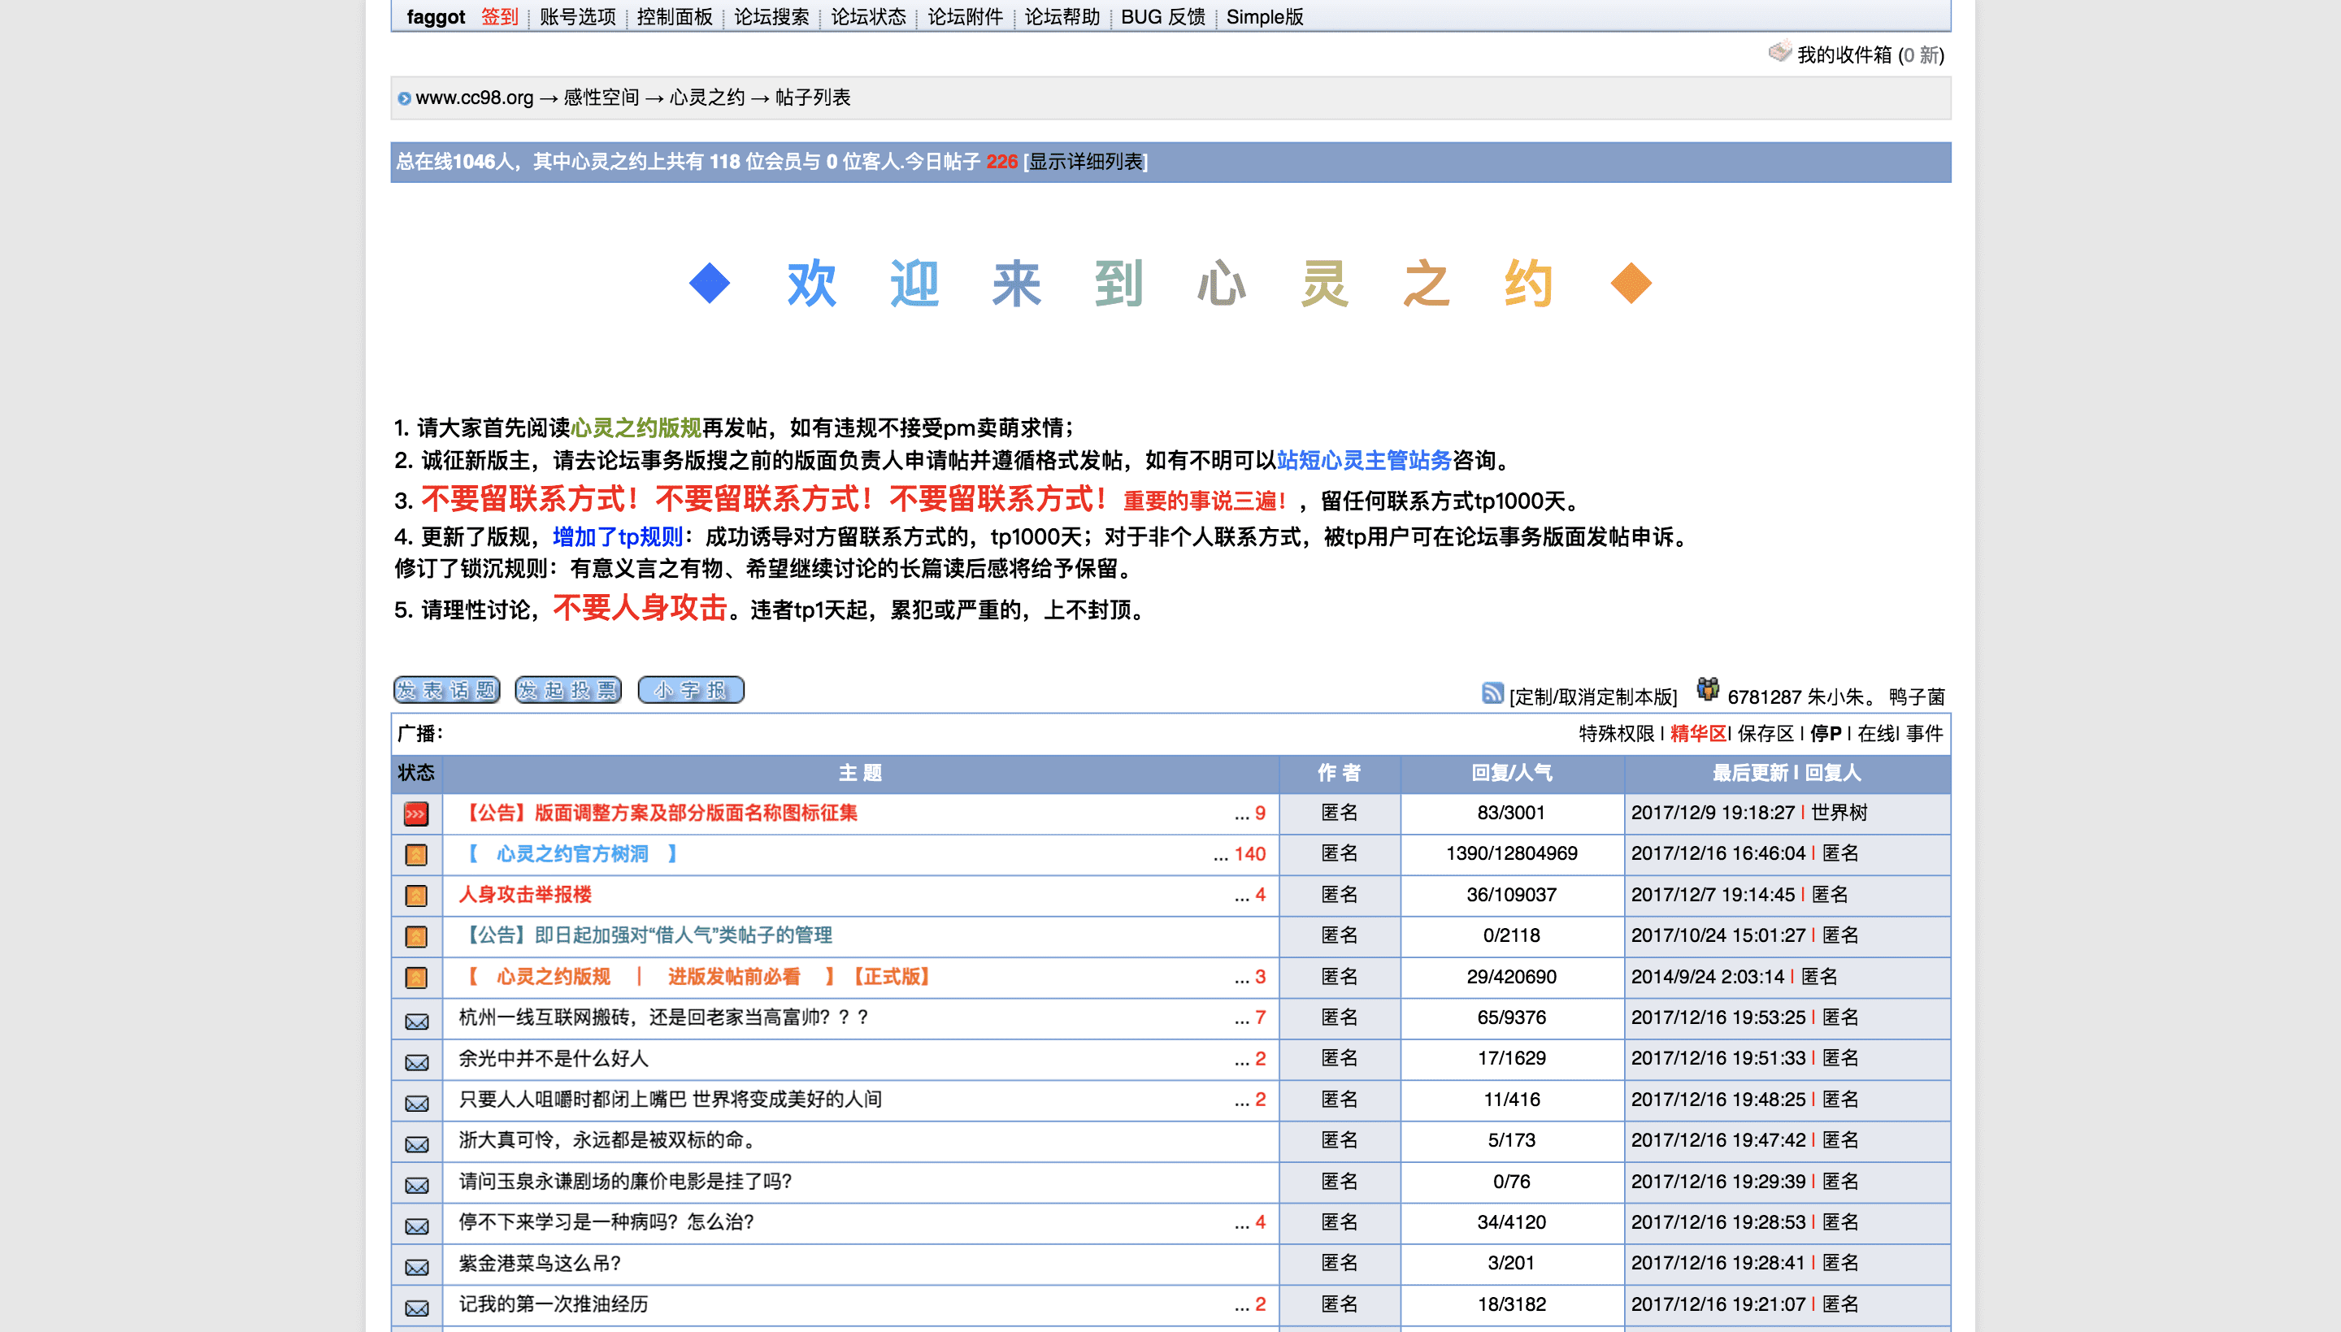
Task: Click pinned icon beside 心灵之约官方树洞 thread
Action: (x=416, y=854)
